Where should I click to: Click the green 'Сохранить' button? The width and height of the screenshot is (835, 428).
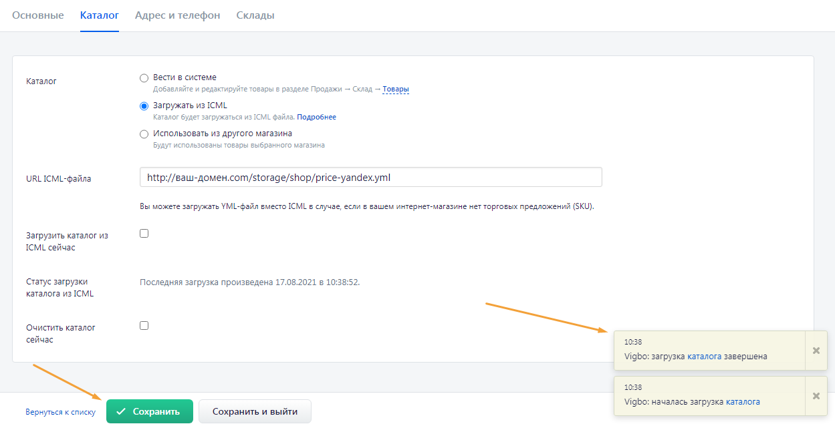click(x=150, y=411)
